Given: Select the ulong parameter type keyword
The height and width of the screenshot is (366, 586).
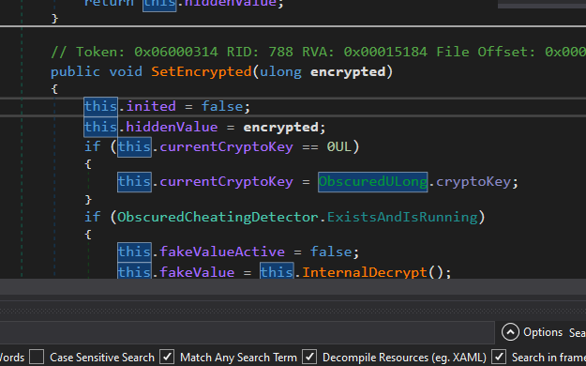Looking at the screenshot, I should pos(280,71).
